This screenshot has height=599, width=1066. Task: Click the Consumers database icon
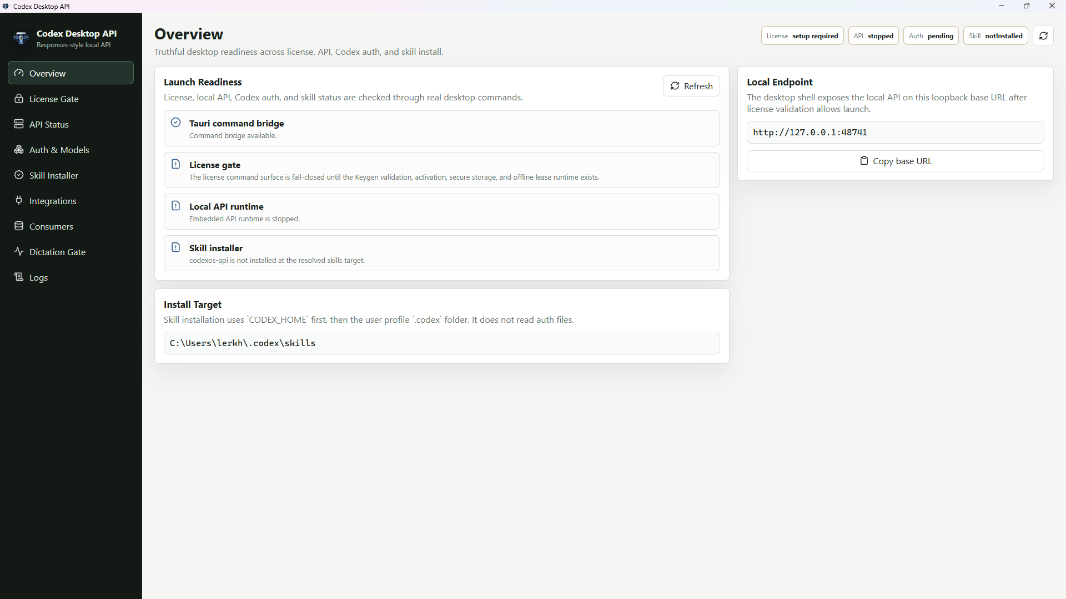pos(19,226)
